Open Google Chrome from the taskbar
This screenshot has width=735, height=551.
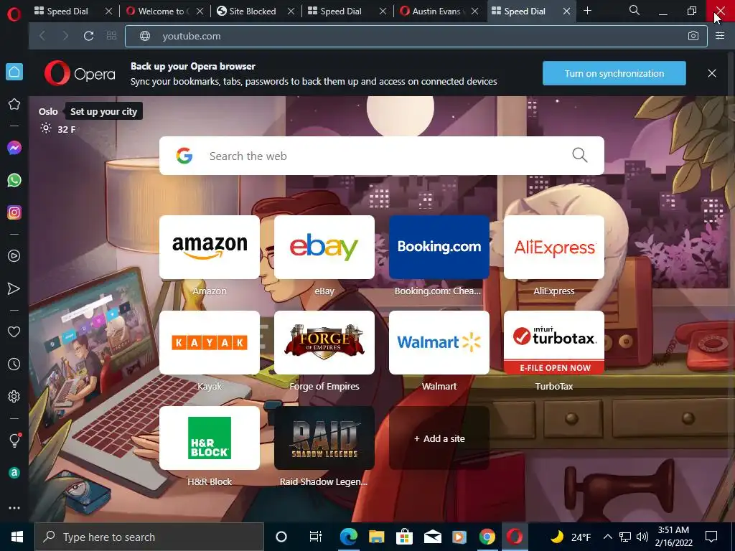tap(487, 537)
